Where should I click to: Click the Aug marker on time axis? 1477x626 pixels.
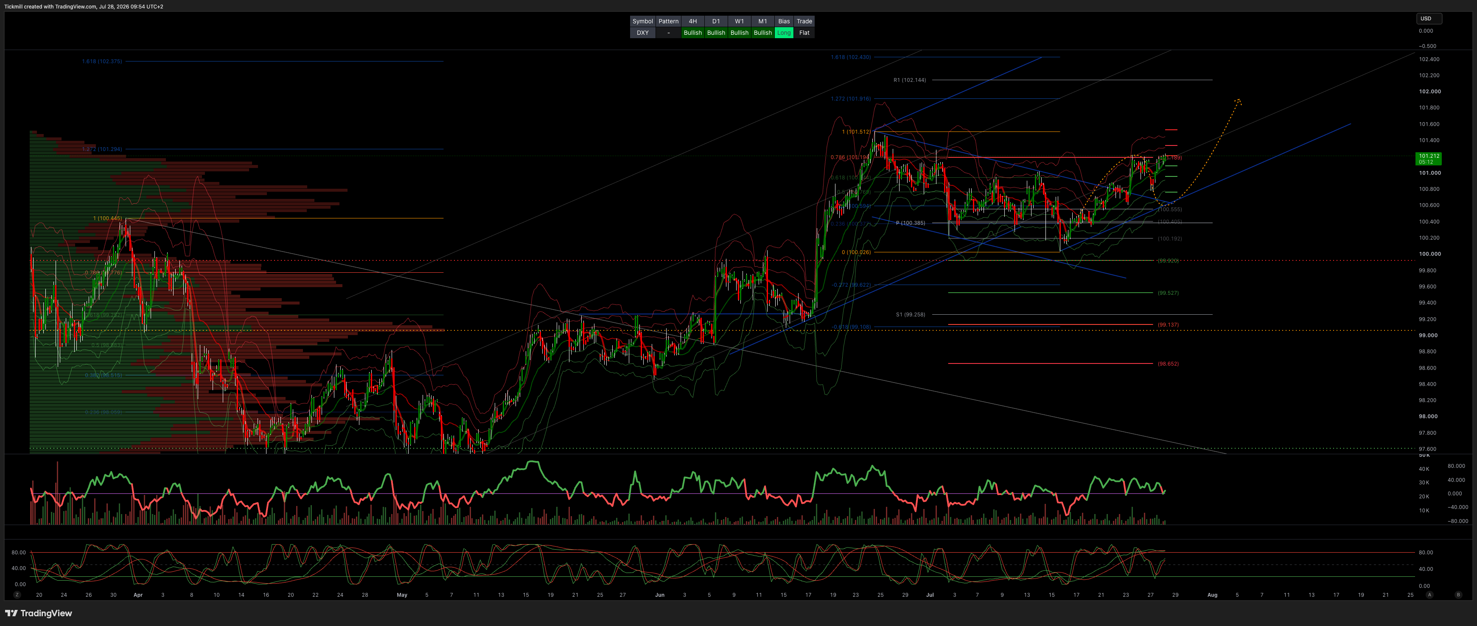click(1212, 595)
